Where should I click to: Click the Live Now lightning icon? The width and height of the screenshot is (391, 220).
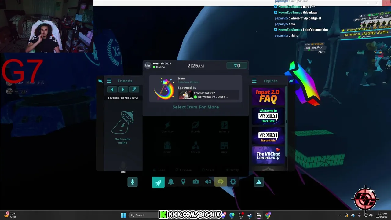(x=167, y=125)
